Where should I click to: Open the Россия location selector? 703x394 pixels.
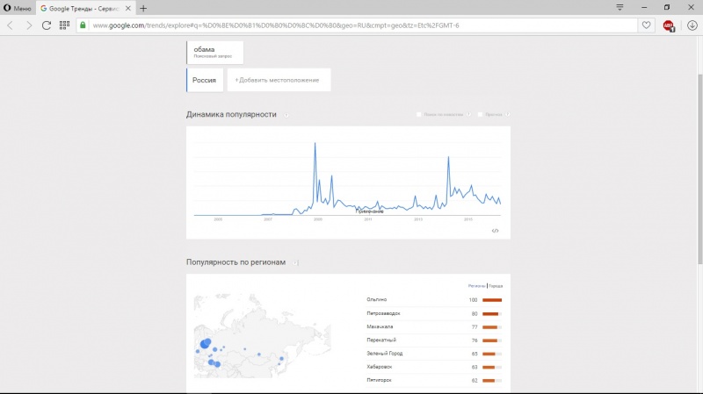204,81
